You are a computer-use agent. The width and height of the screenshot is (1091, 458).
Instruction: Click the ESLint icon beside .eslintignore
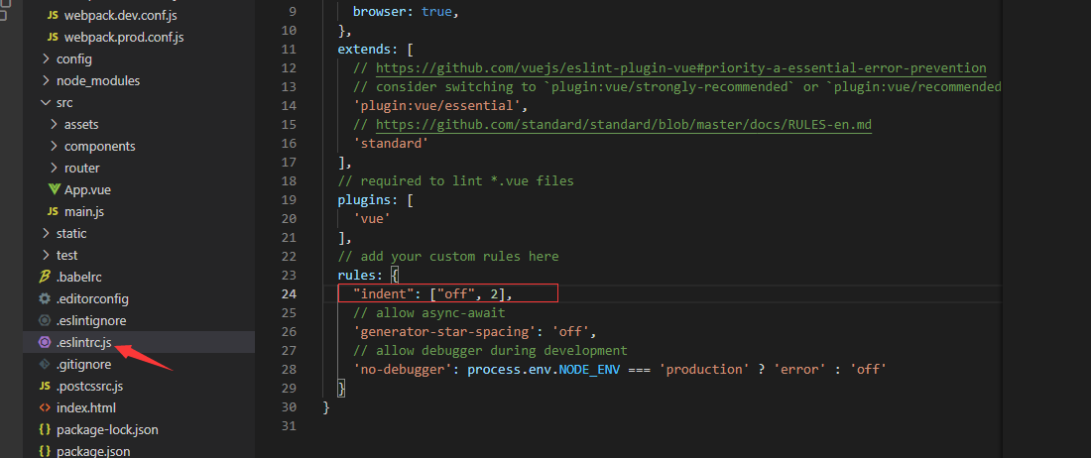point(46,320)
